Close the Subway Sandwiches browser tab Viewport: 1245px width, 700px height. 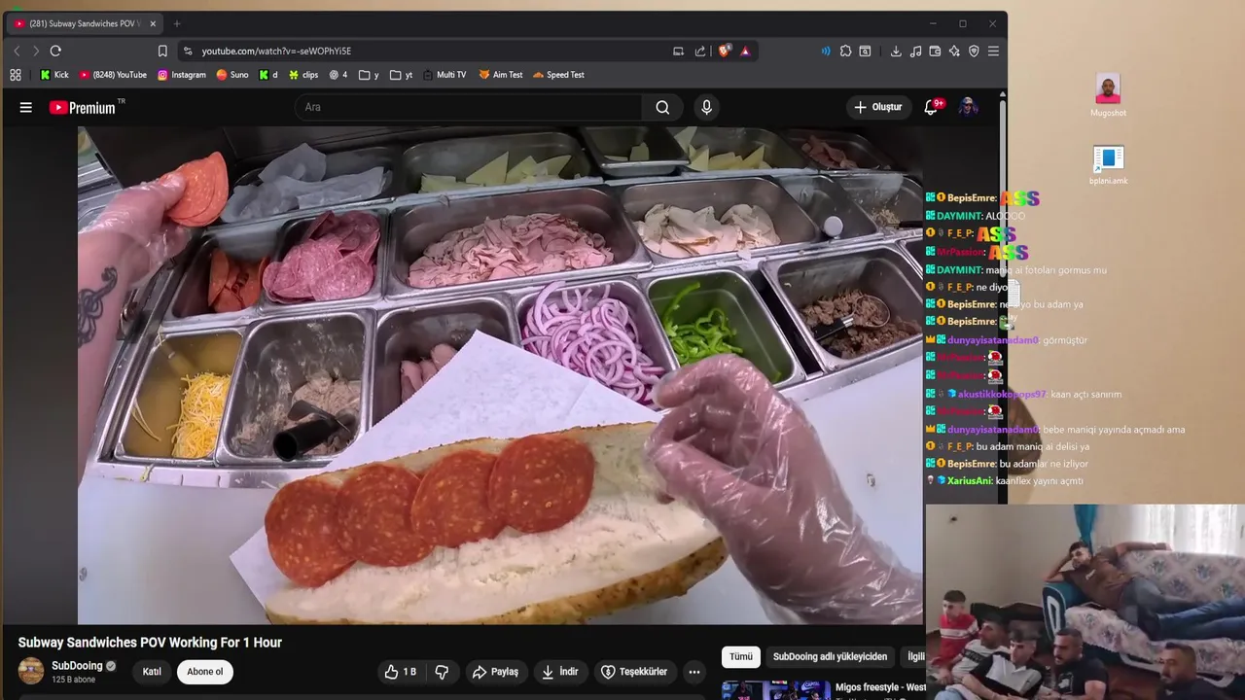(153, 23)
